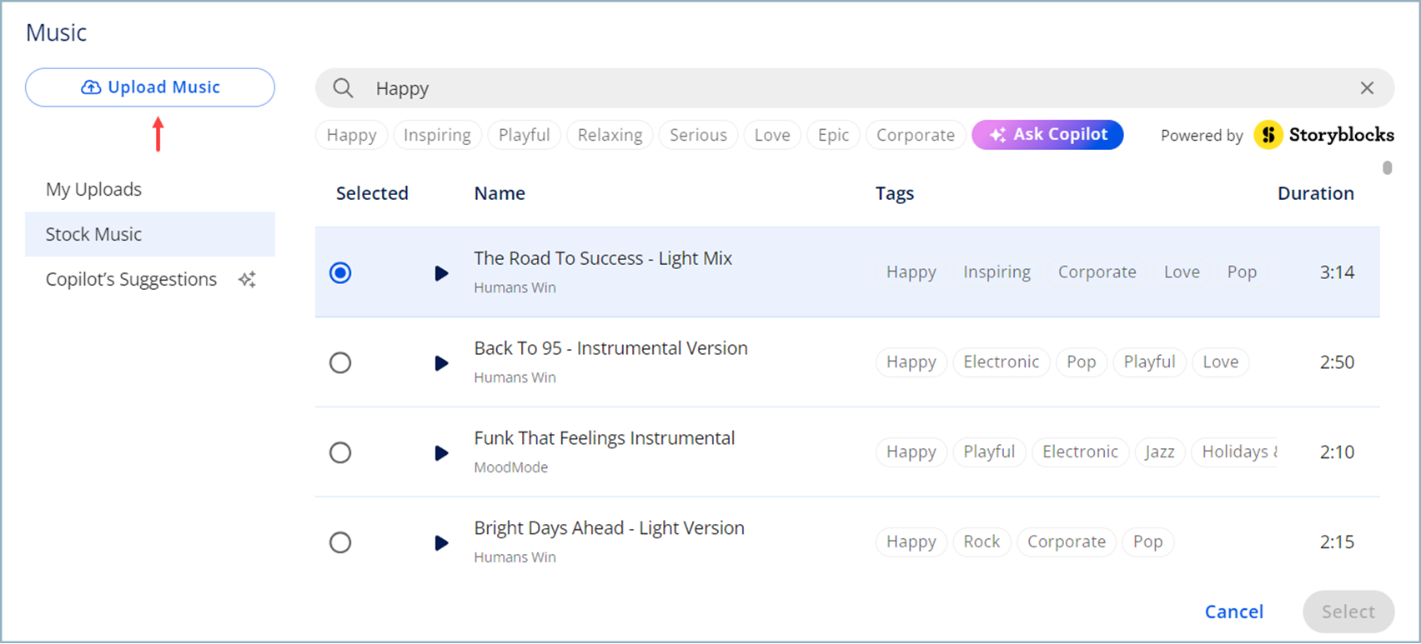Click Funk That Feelings Instrumental title
1421x644 pixels.
[605, 438]
